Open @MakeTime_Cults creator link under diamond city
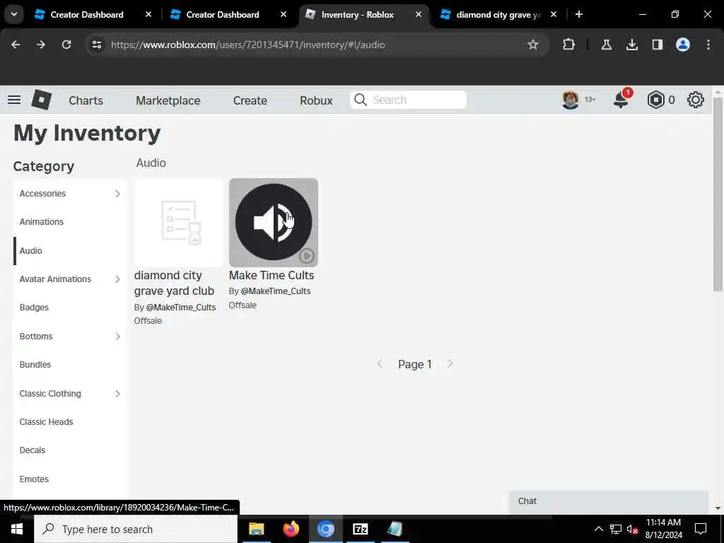 181,308
